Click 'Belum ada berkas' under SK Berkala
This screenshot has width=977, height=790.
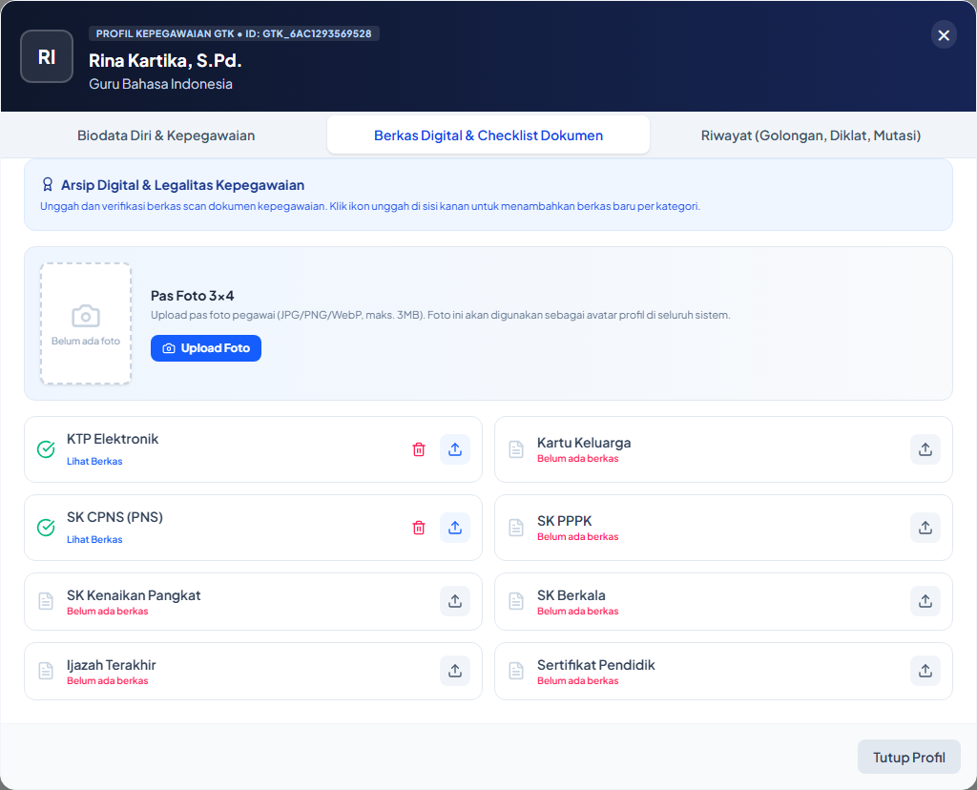coord(577,612)
